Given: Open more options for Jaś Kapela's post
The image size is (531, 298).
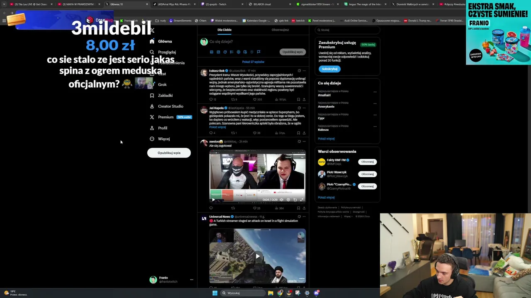Looking at the screenshot, I should pos(304,108).
